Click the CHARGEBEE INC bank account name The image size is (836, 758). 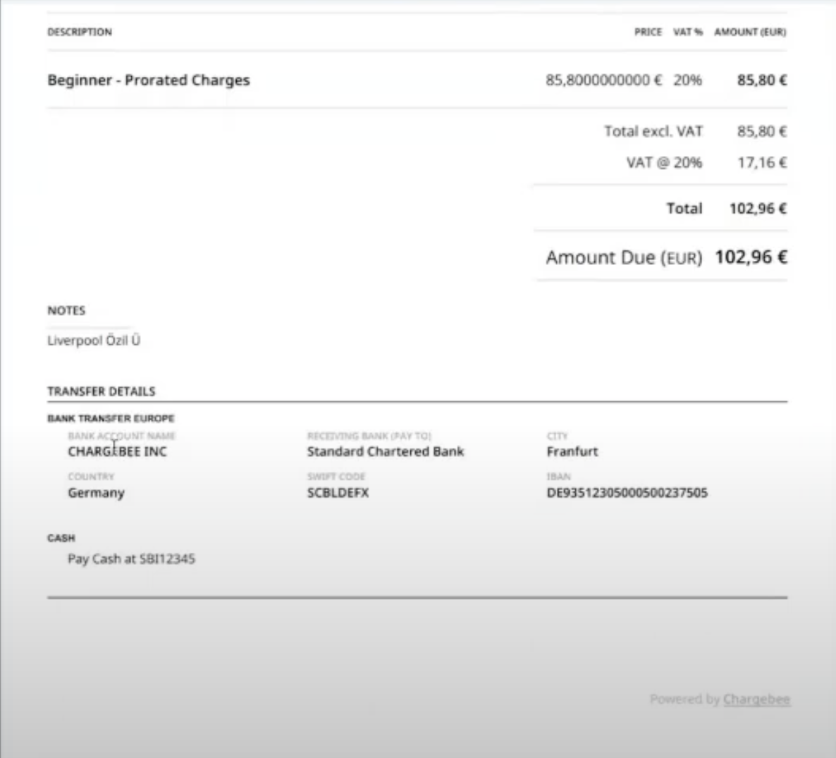point(117,452)
